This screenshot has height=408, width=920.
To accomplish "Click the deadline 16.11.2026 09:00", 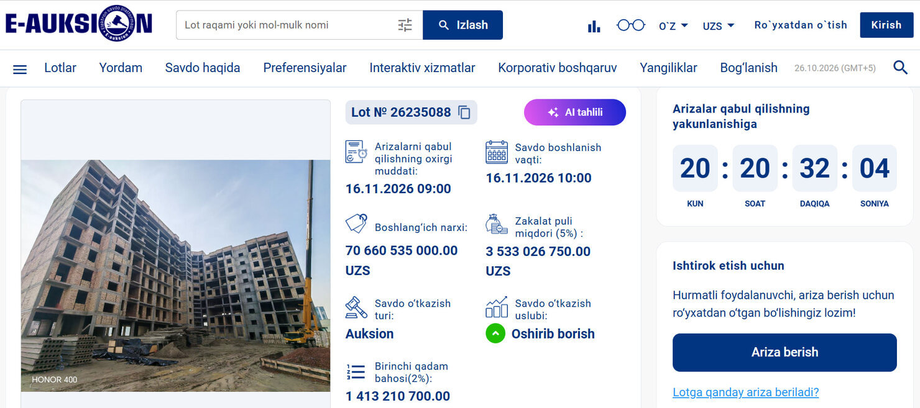I will point(398,189).
